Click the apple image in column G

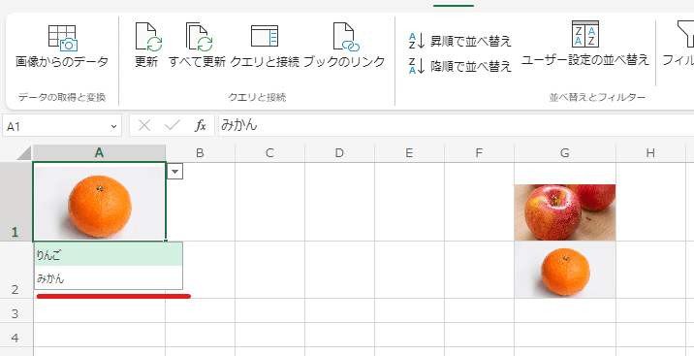(565, 212)
